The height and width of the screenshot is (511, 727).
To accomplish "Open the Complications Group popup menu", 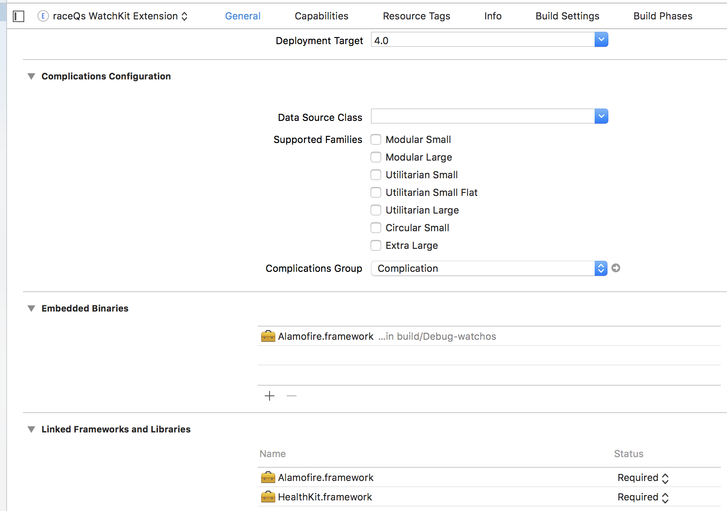I will pos(489,268).
